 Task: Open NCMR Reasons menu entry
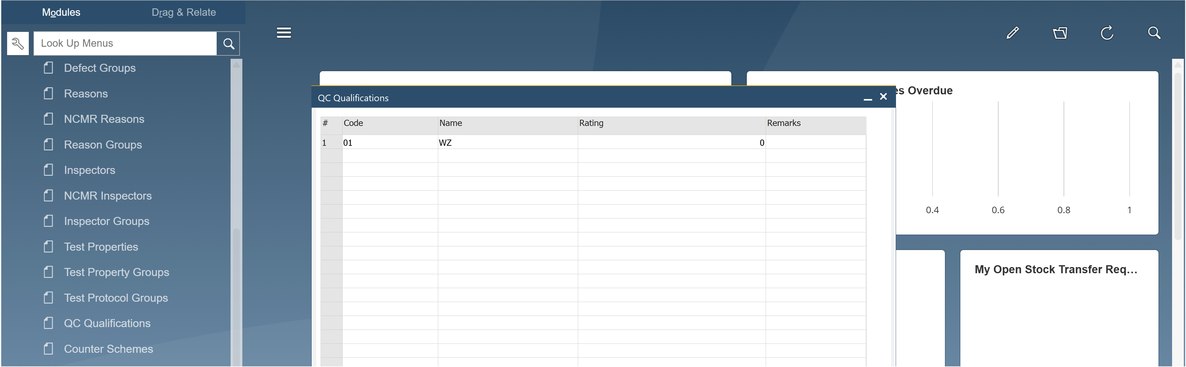point(104,119)
